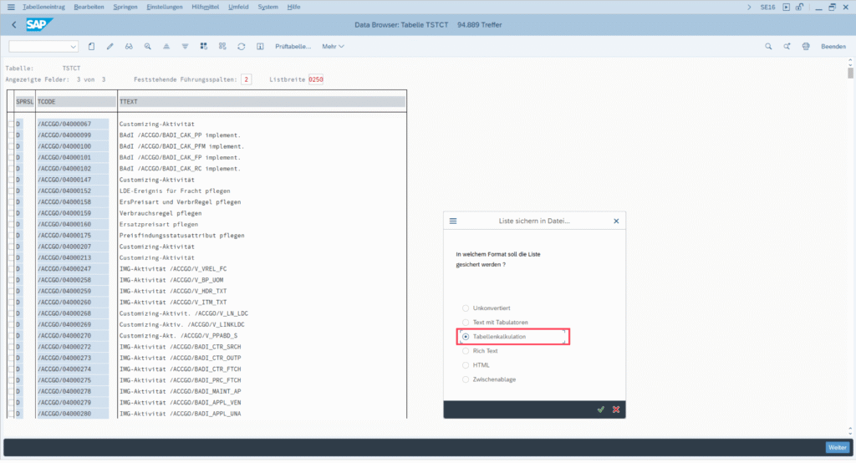Select text 'Preisfindungsstatusattribut pflegen'
856x463 pixels.
pyautogui.click(x=181, y=236)
